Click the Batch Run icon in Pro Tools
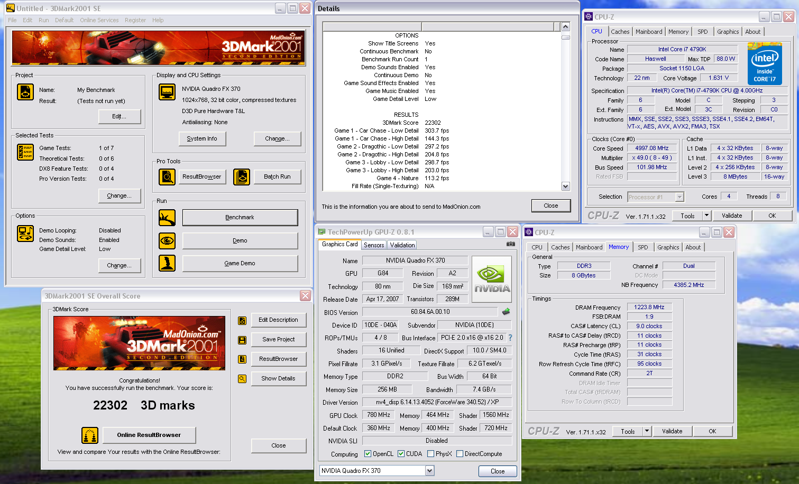Screen dimensions: 799x484 pyautogui.click(x=242, y=177)
